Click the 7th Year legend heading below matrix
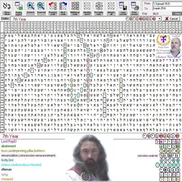Screen dimensions: 182x182 click(10, 136)
